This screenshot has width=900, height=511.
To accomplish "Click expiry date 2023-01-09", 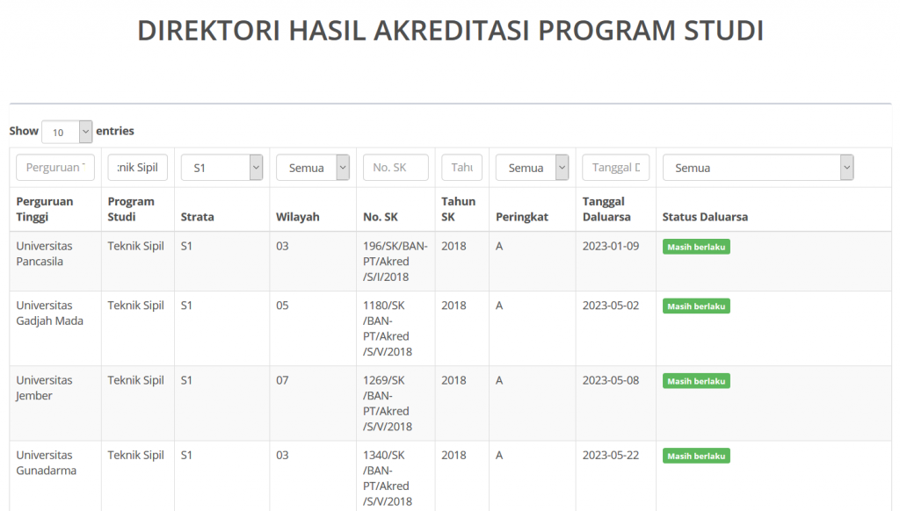I will click(611, 246).
